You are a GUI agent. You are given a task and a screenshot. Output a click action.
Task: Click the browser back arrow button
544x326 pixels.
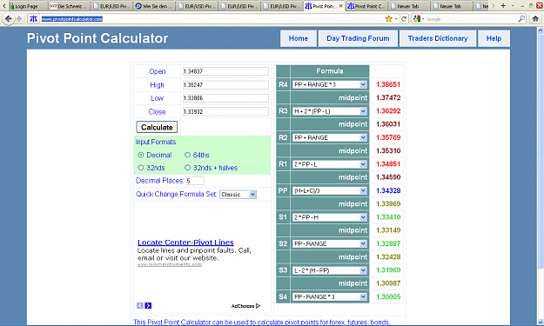[x=9, y=19]
